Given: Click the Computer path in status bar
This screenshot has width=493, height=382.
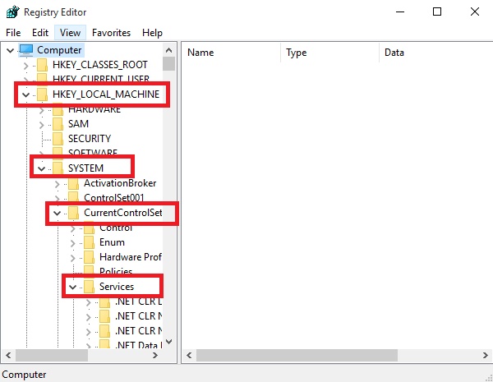Looking at the screenshot, I should (24, 375).
